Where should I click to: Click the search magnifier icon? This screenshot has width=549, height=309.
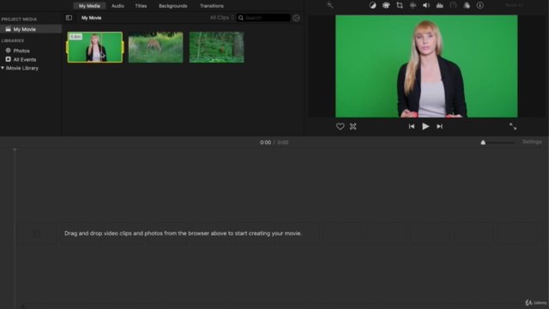click(241, 18)
